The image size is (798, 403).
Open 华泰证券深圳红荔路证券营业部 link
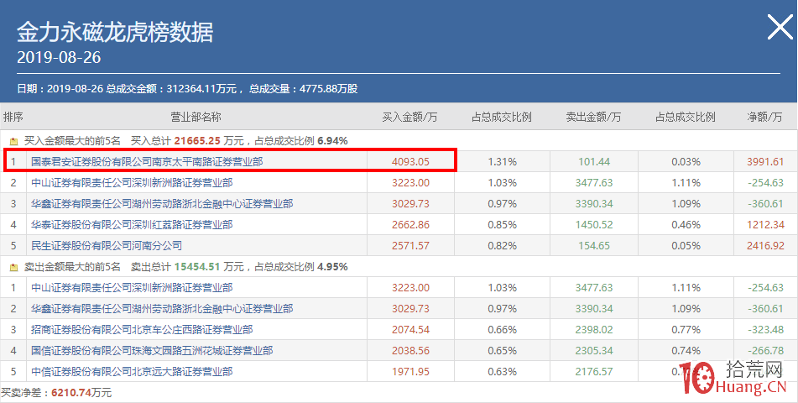[x=132, y=225]
